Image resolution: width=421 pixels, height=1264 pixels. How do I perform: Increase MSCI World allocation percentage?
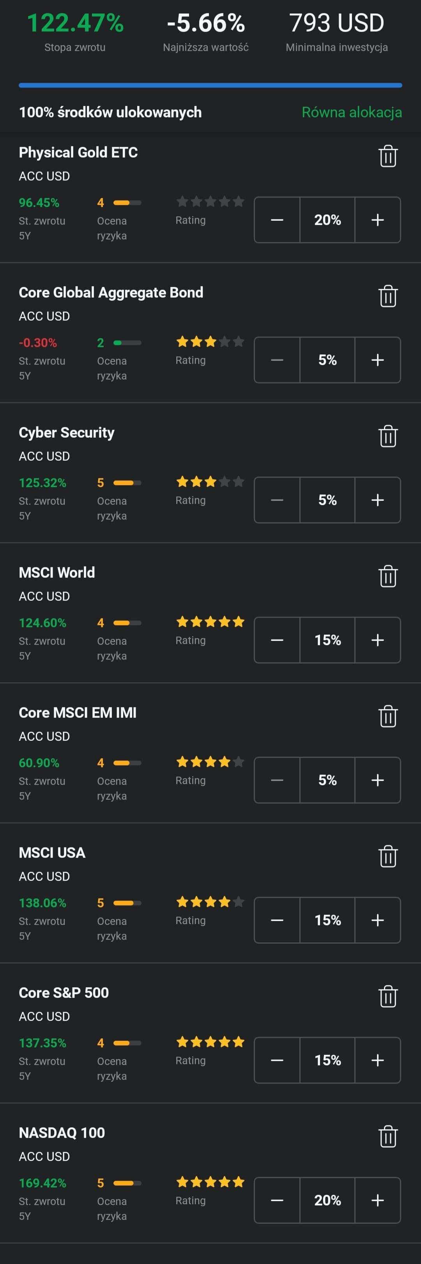[377, 640]
